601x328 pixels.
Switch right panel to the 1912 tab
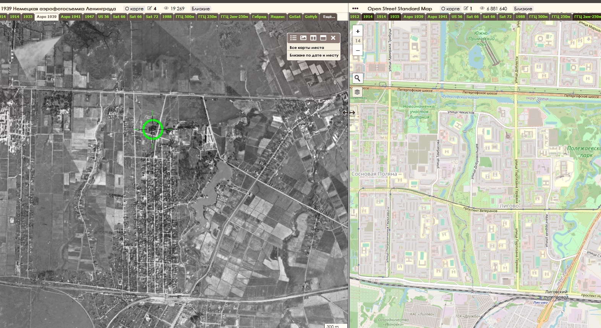pyautogui.click(x=355, y=17)
